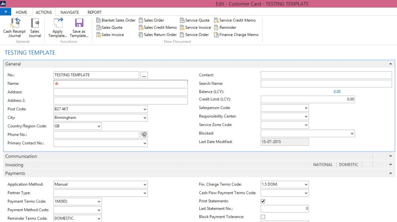Switch to the REPORT tab
This screenshot has height=222, width=397.
pyautogui.click(x=94, y=12)
